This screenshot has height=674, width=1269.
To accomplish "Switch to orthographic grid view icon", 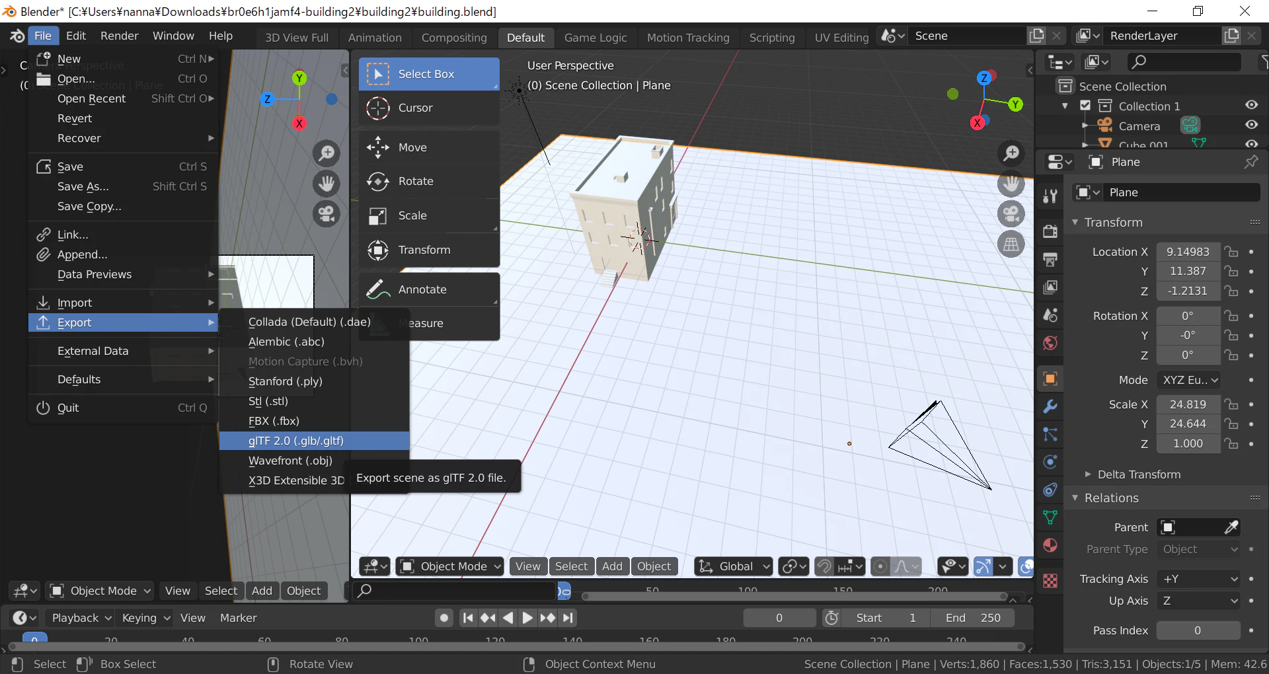I will point(1011,244).
